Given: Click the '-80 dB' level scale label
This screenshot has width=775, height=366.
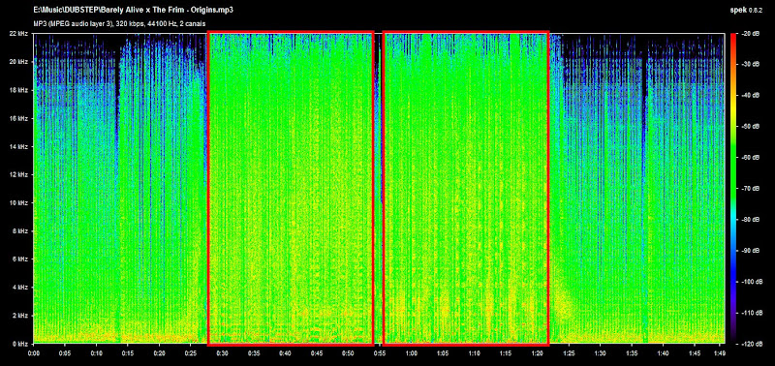Looking at the screenshot, I should [750, 220].
